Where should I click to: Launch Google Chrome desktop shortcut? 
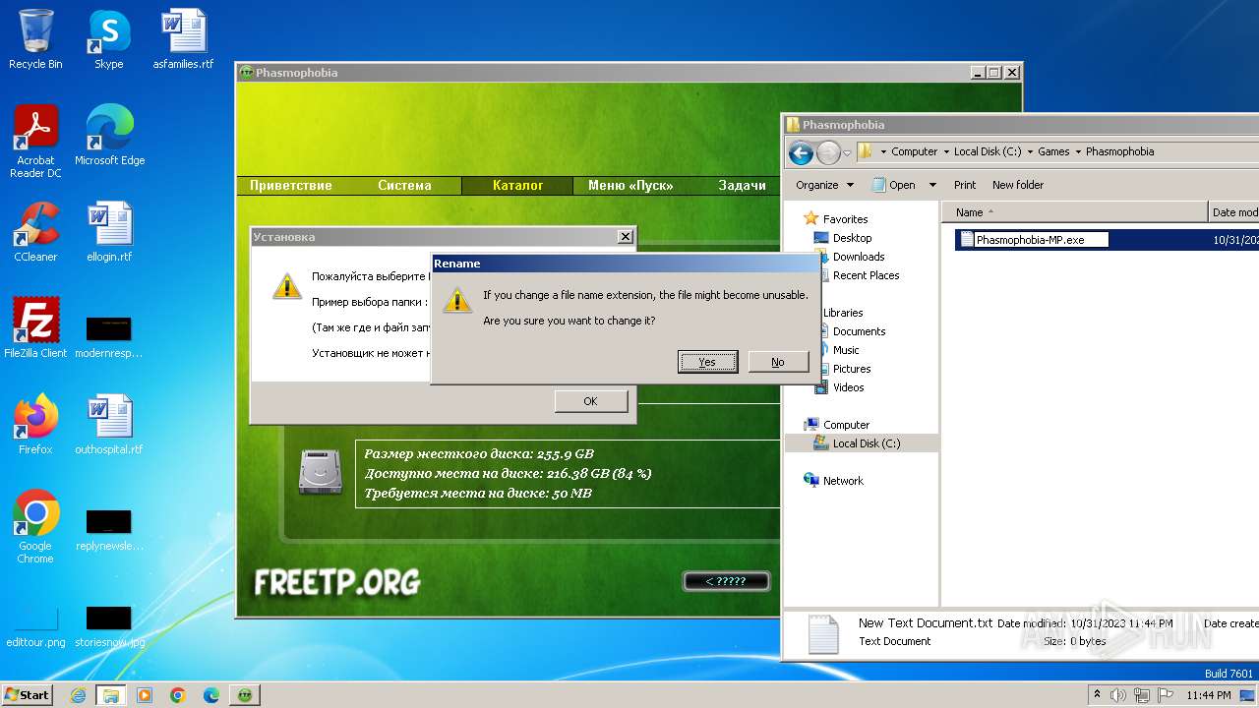point(35,527)
